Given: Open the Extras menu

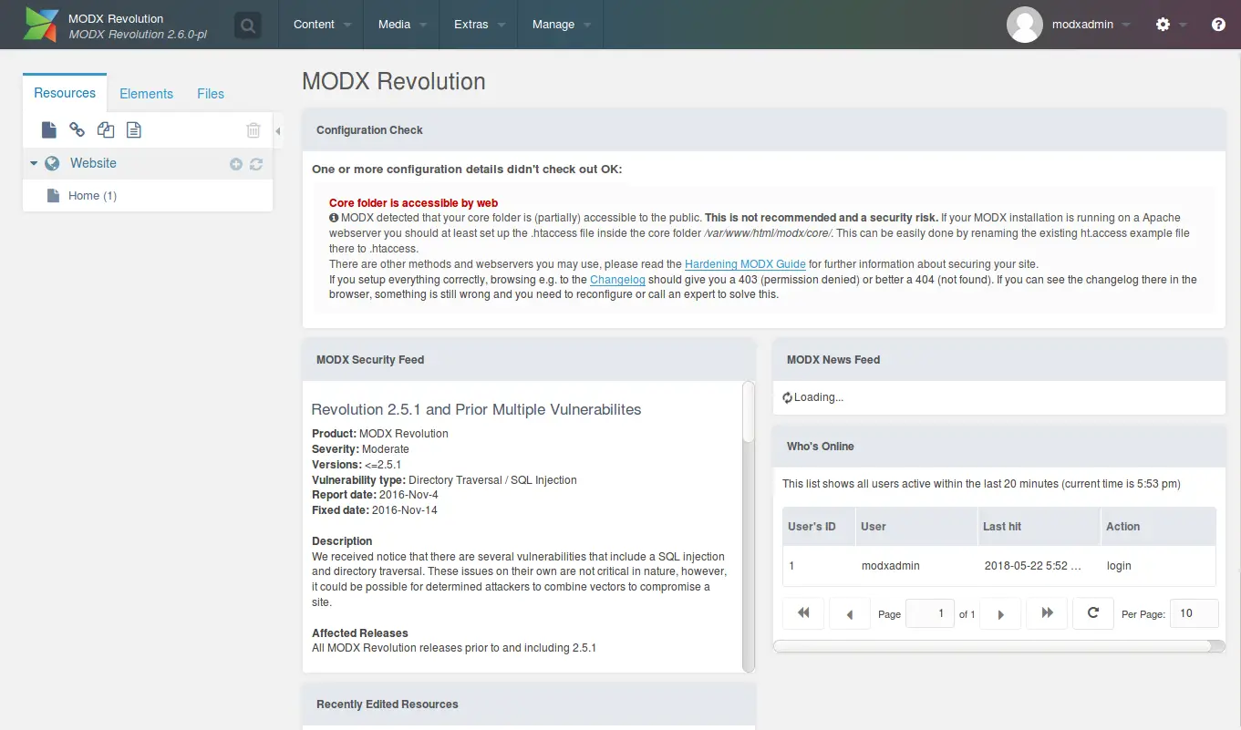Looking at the screenshot, I should tap(479, 25).
